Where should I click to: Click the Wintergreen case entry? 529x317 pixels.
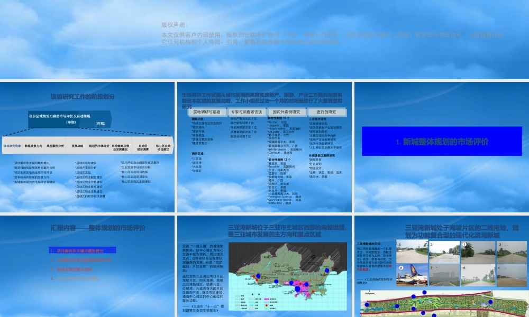285,150
